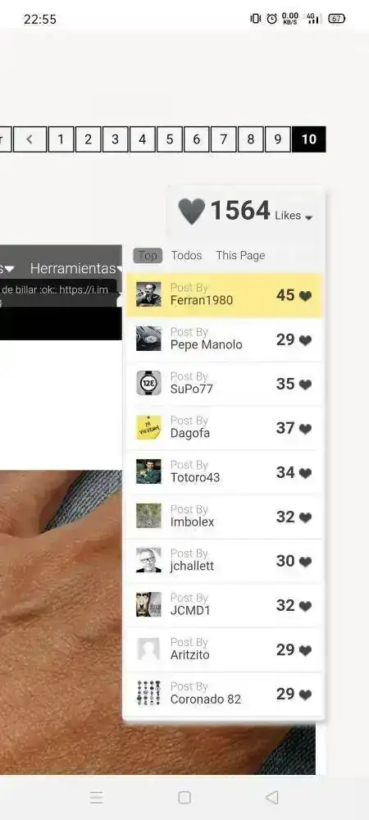
Task: Click the heart next to Ferran1980's 45
Action: (x=306, y=296)
